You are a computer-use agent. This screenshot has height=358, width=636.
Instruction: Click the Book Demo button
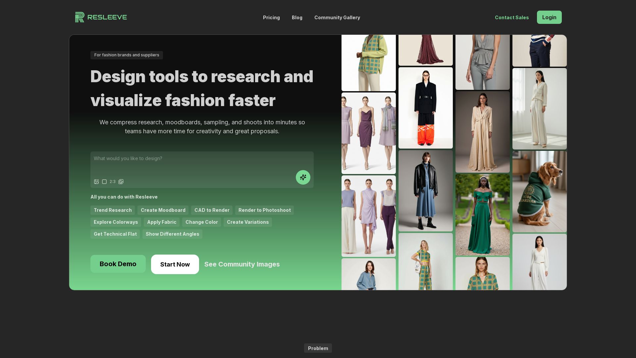click(118, 264)
